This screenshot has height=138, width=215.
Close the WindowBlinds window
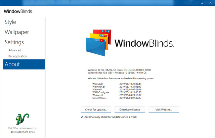tap(211, 3)
